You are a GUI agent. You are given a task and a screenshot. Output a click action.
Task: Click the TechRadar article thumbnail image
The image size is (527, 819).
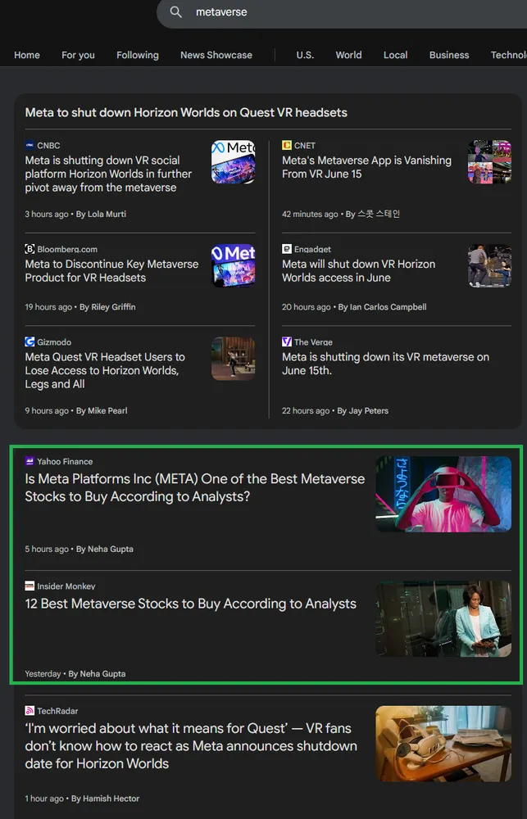coord(443,744)
